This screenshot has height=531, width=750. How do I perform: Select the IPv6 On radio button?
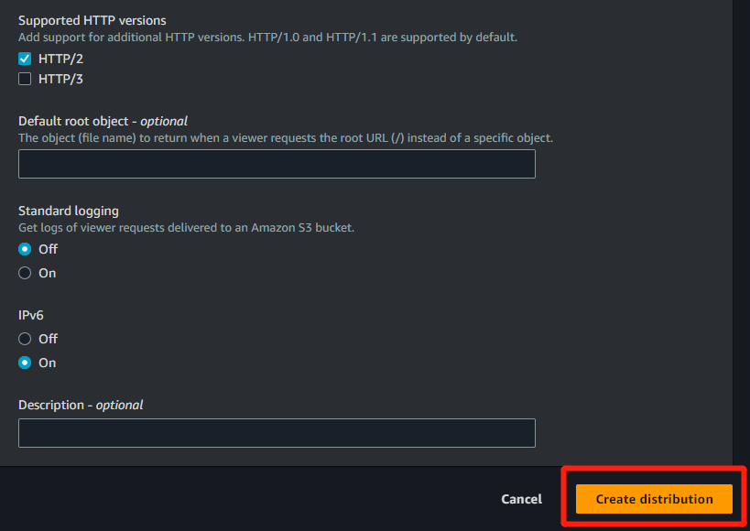[x=25, y=363]
